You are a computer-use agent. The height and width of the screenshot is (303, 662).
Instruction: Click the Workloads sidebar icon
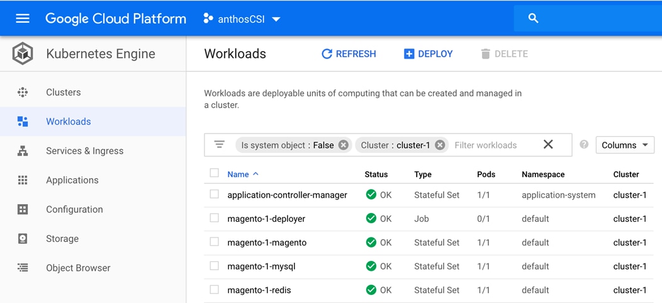pos(23,122)
